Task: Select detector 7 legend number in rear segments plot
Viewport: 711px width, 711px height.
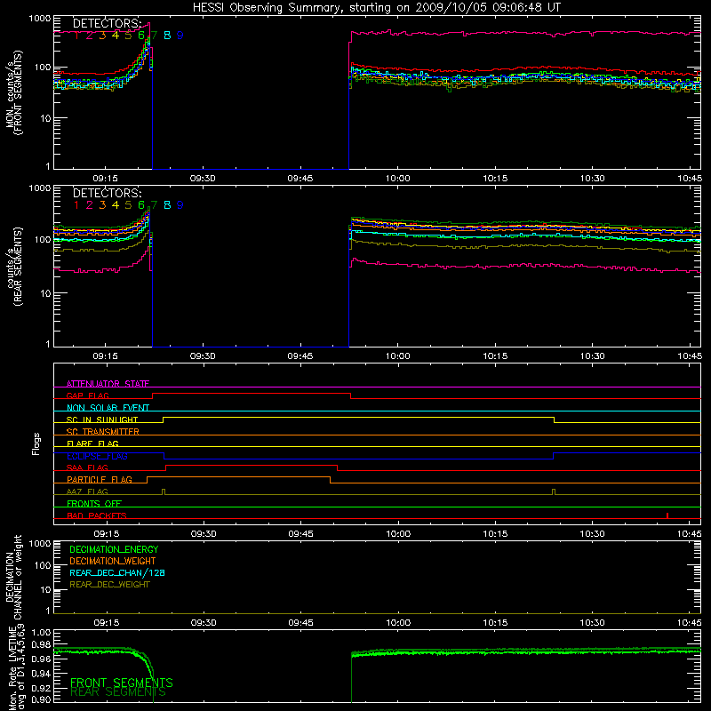Action: [154, 205]
